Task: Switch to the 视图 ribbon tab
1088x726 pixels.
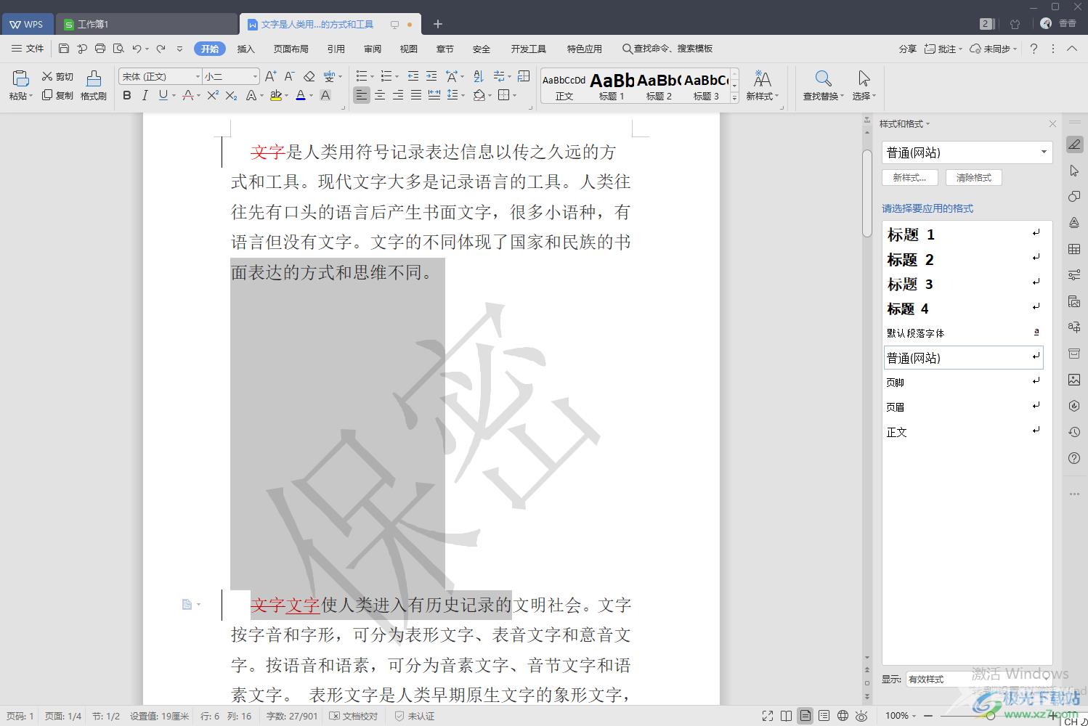Action: 409,49
